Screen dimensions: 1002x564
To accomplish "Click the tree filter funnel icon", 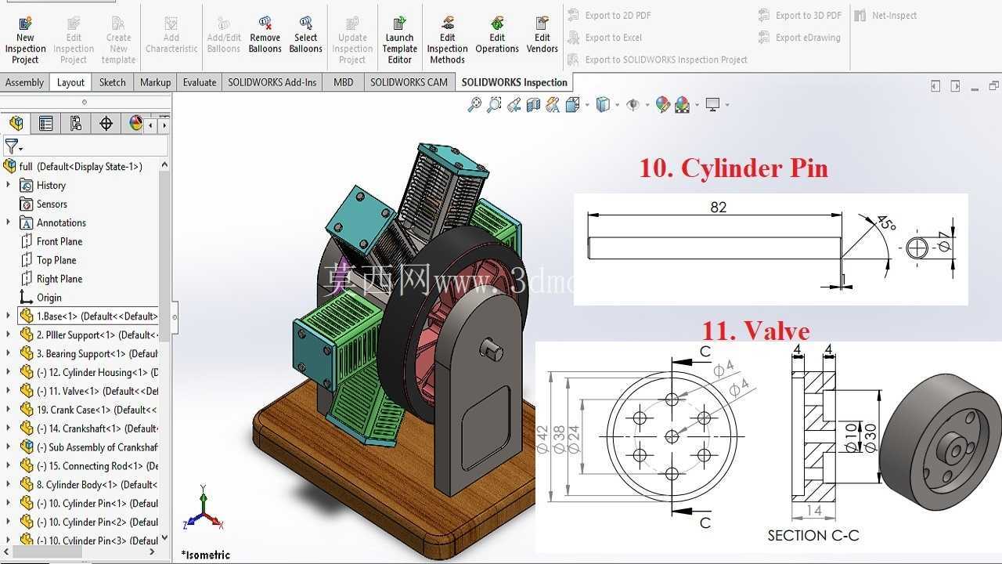I will [12, 146].
